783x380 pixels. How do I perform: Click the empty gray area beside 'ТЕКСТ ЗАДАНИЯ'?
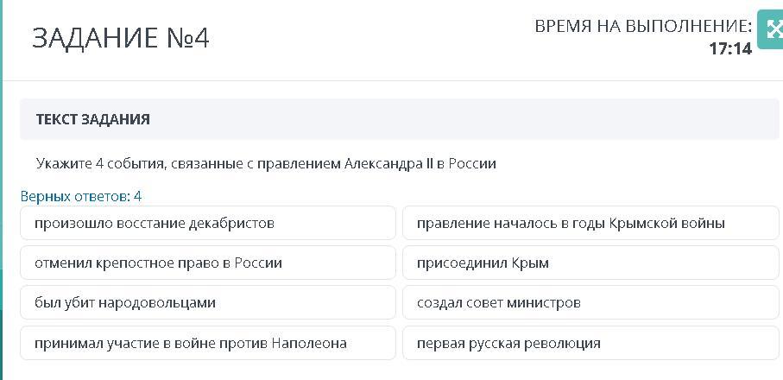[464, 119]
